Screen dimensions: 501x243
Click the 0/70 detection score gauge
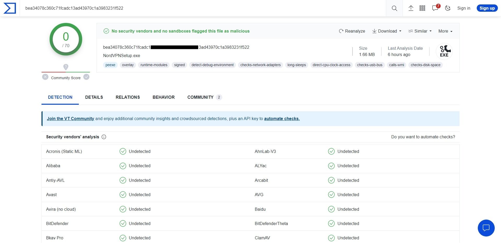pos(66,39)
